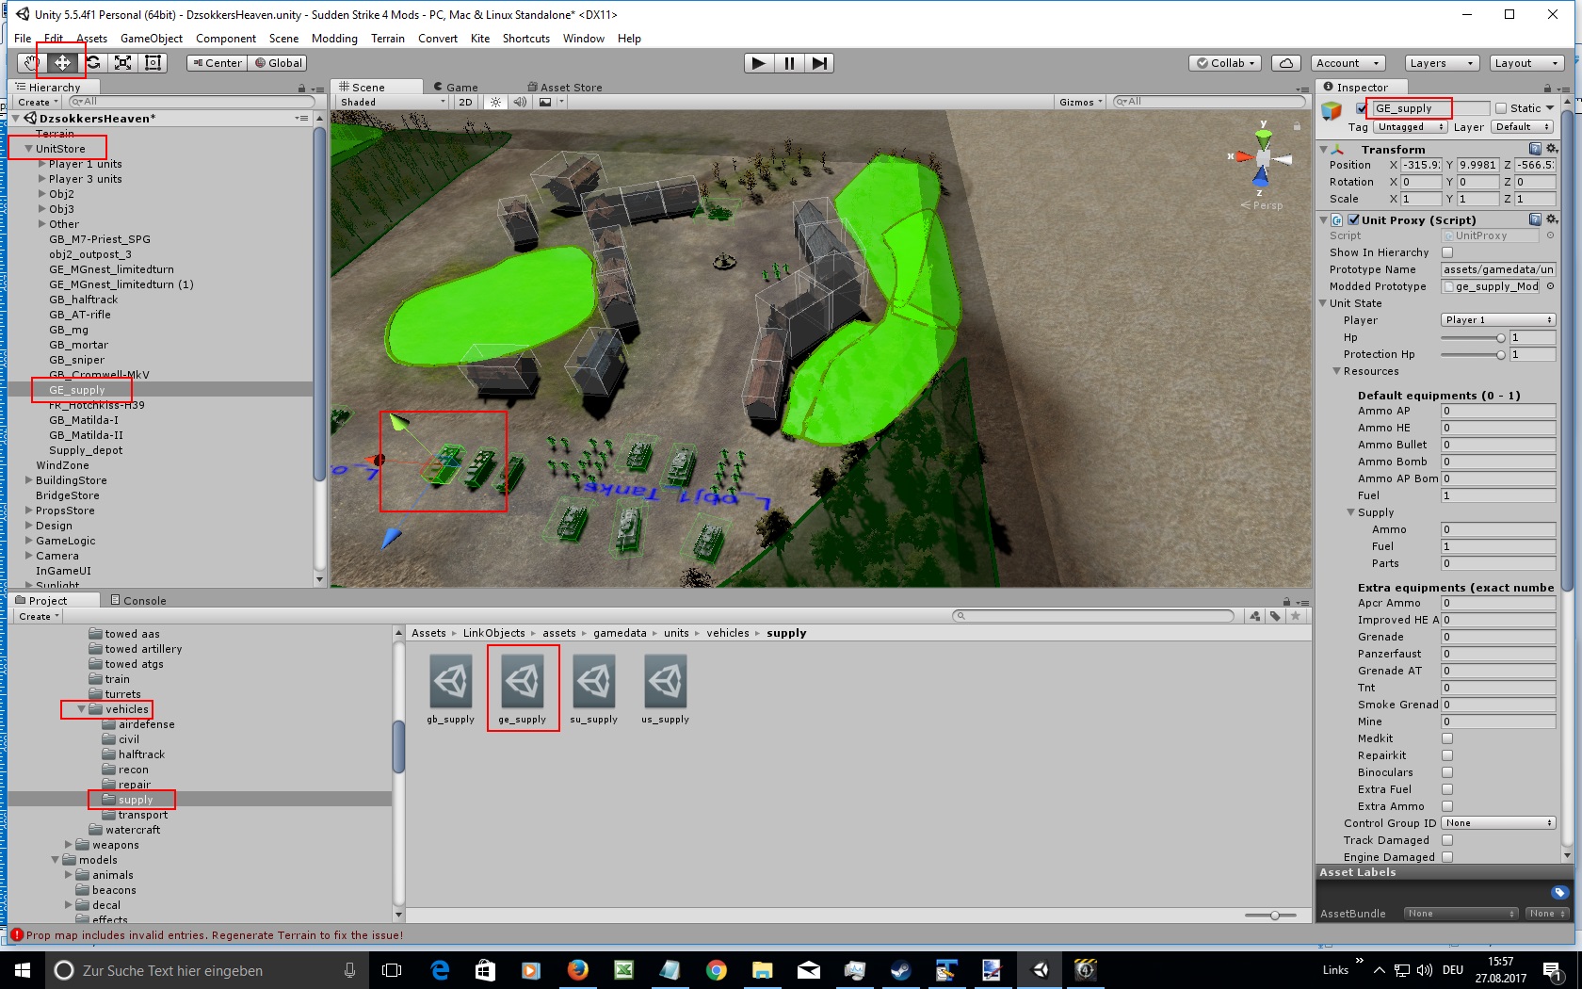Click save search star icon
The width and height of the screenshot is (1582, 989).
click(1296, 616)
